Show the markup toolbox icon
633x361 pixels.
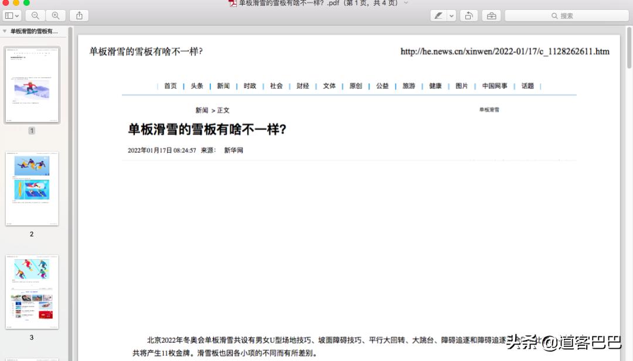[491, 15]
